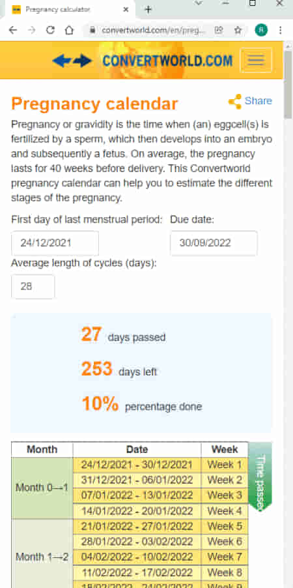Open a new browser tab
The height and width of the screenshot is (588, 293).
[148, 10]
